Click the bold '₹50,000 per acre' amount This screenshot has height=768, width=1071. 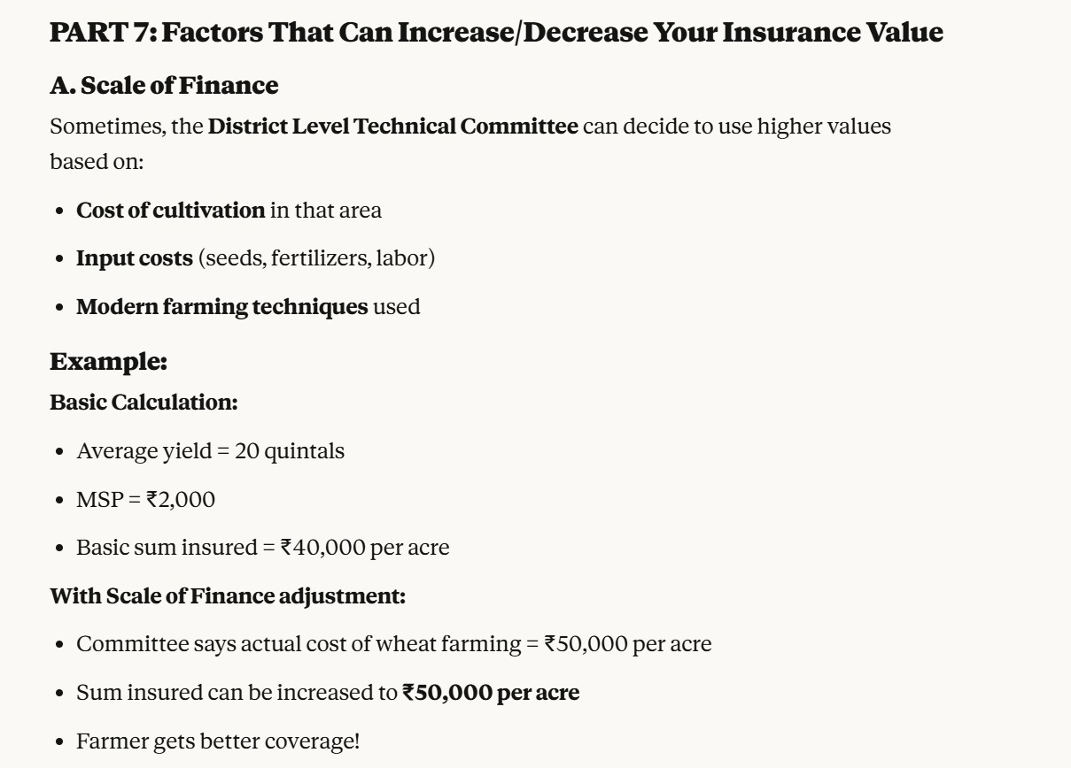491,693
